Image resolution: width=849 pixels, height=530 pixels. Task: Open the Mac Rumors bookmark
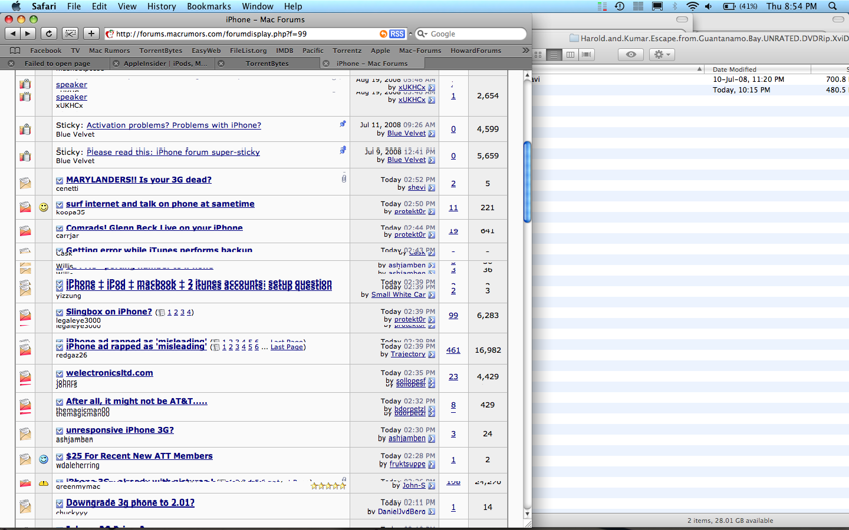(x=109, y=51)
